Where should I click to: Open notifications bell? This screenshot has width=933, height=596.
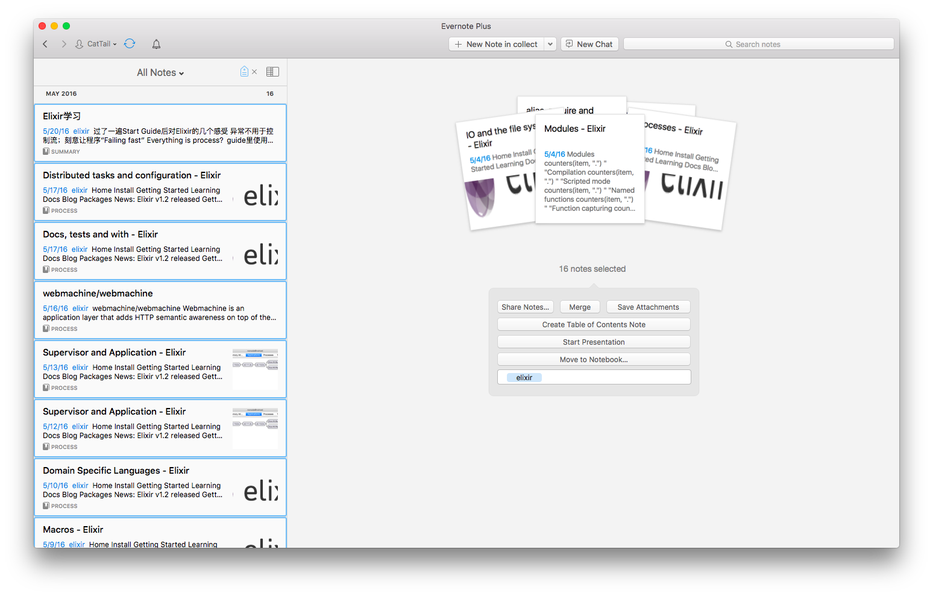[x=156, y=44]
